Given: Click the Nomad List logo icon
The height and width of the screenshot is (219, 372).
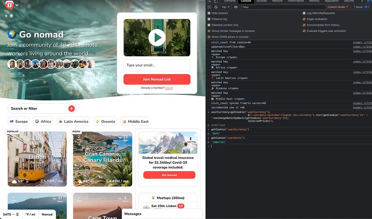Looking at the screenshot, I should click(10, 5).
